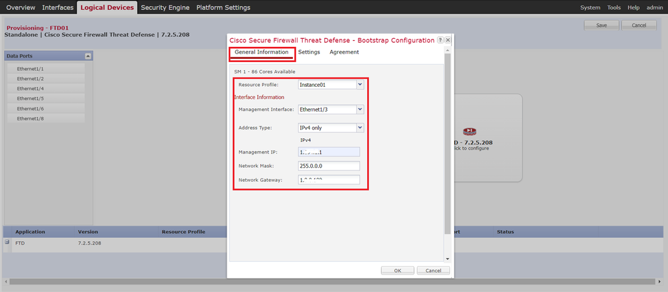Switch to the Agreement tab
The width and height of the screenshot is (668, 292).
pyautogui.click(x=344, y=52)
